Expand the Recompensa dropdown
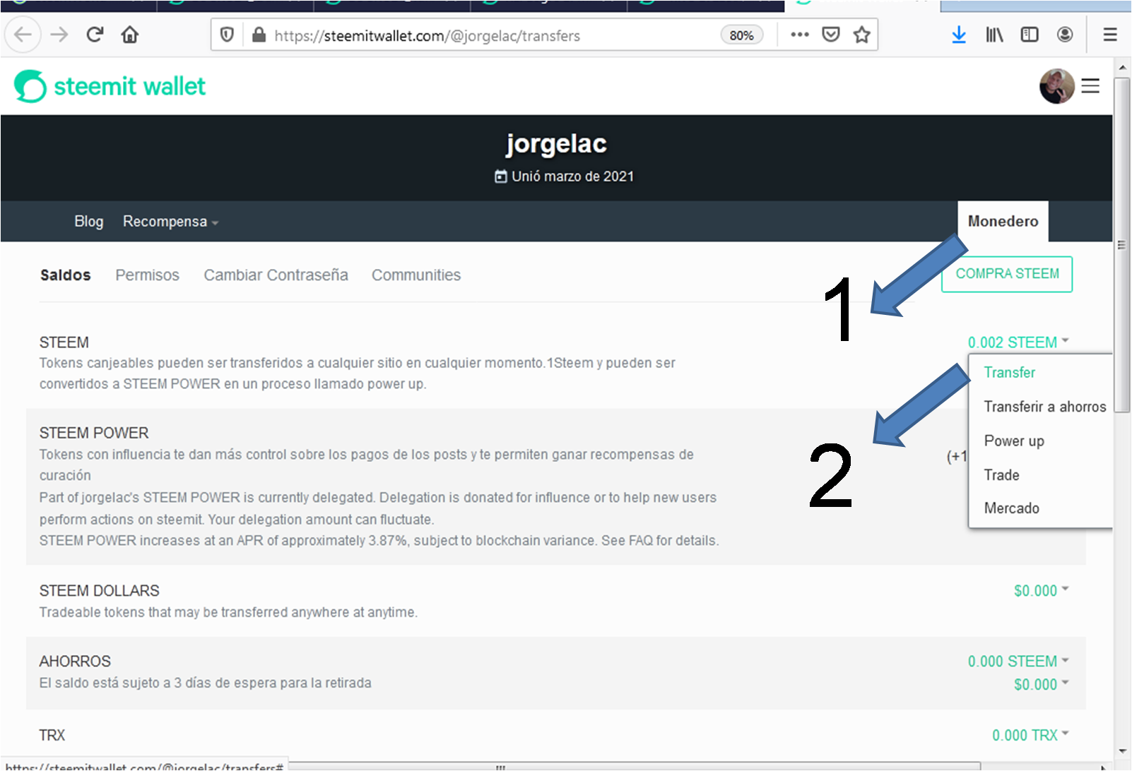This screenshot has width=1132, height=771. pos(170,222)
